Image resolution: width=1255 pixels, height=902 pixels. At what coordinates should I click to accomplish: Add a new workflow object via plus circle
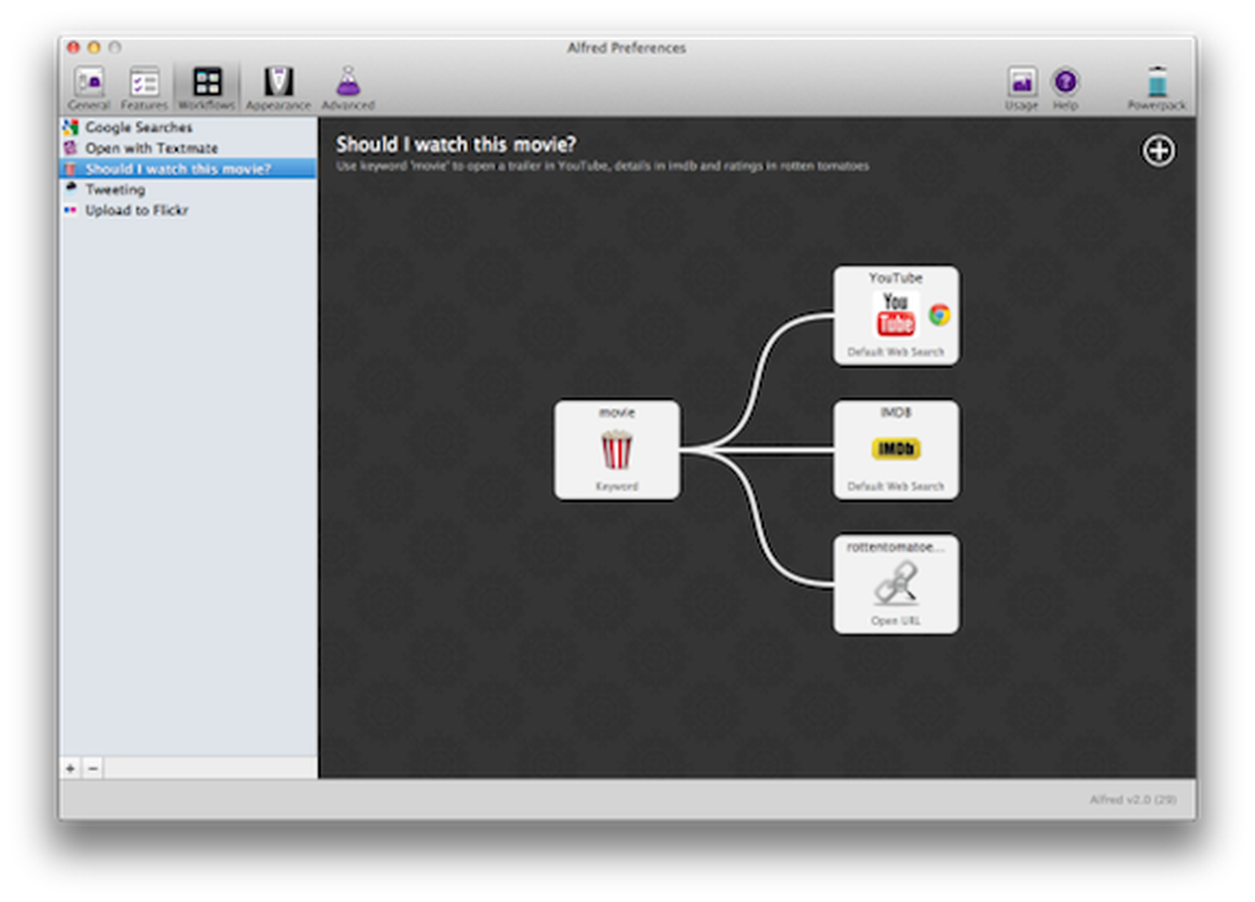(1158, 151)
